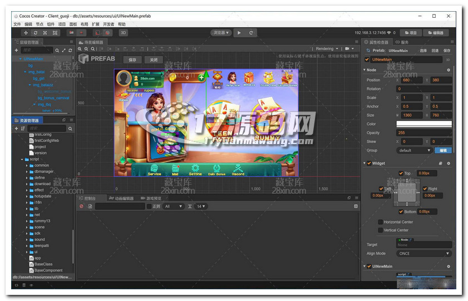Enable the Vertical Center checkbox
The image size is (468, 301).
point(381,230)
